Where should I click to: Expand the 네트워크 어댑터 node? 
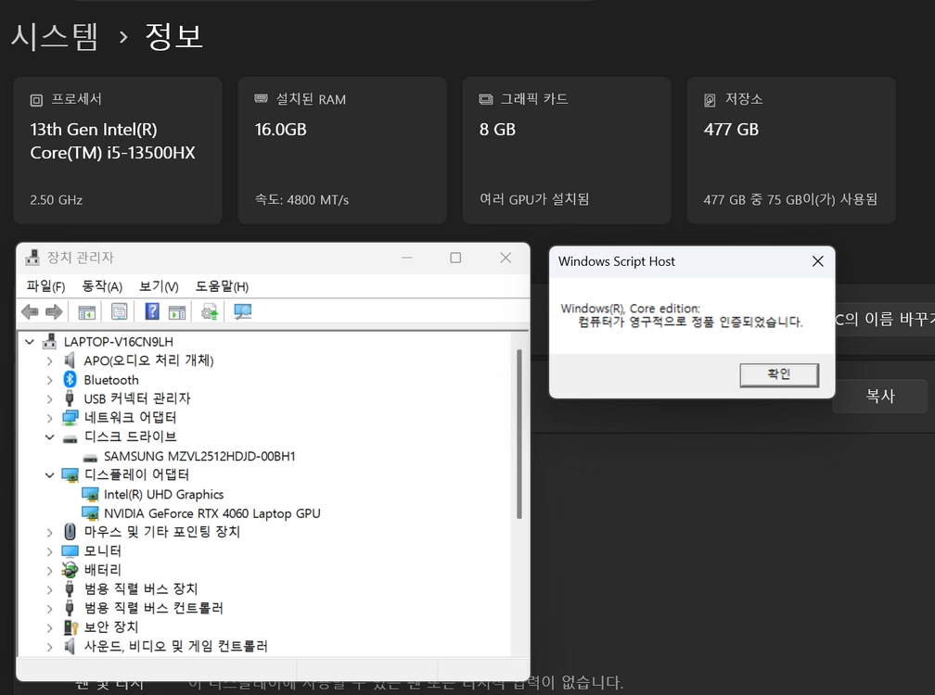(49, 418)
